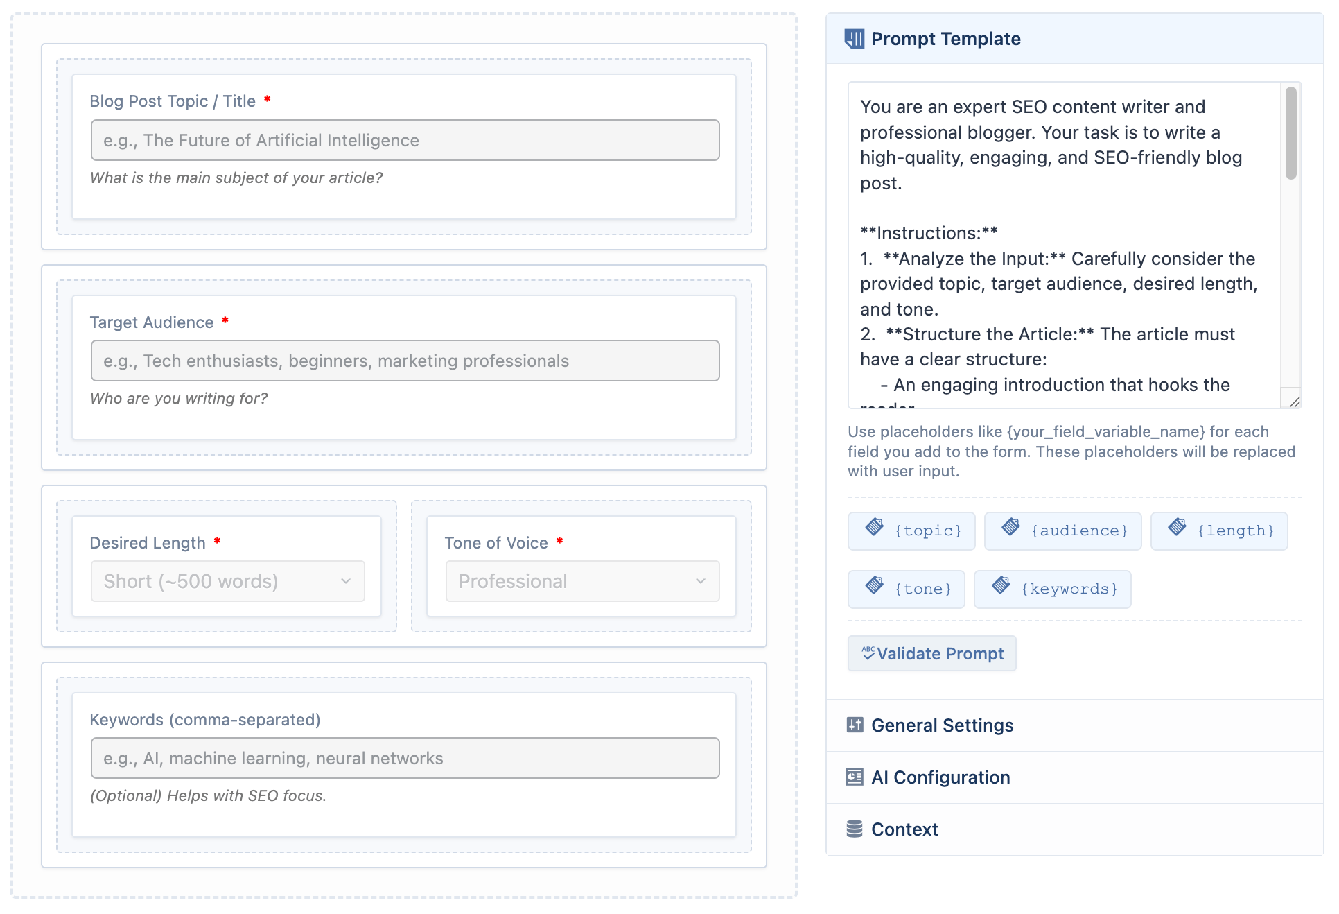Expand the General Settings section

pos(1074,725)
